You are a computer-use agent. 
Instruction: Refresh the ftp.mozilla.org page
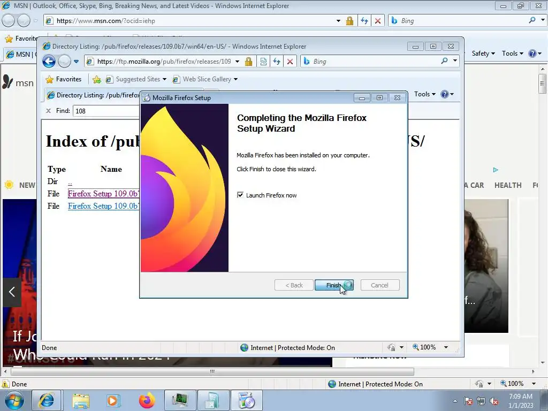pos(277,62)
